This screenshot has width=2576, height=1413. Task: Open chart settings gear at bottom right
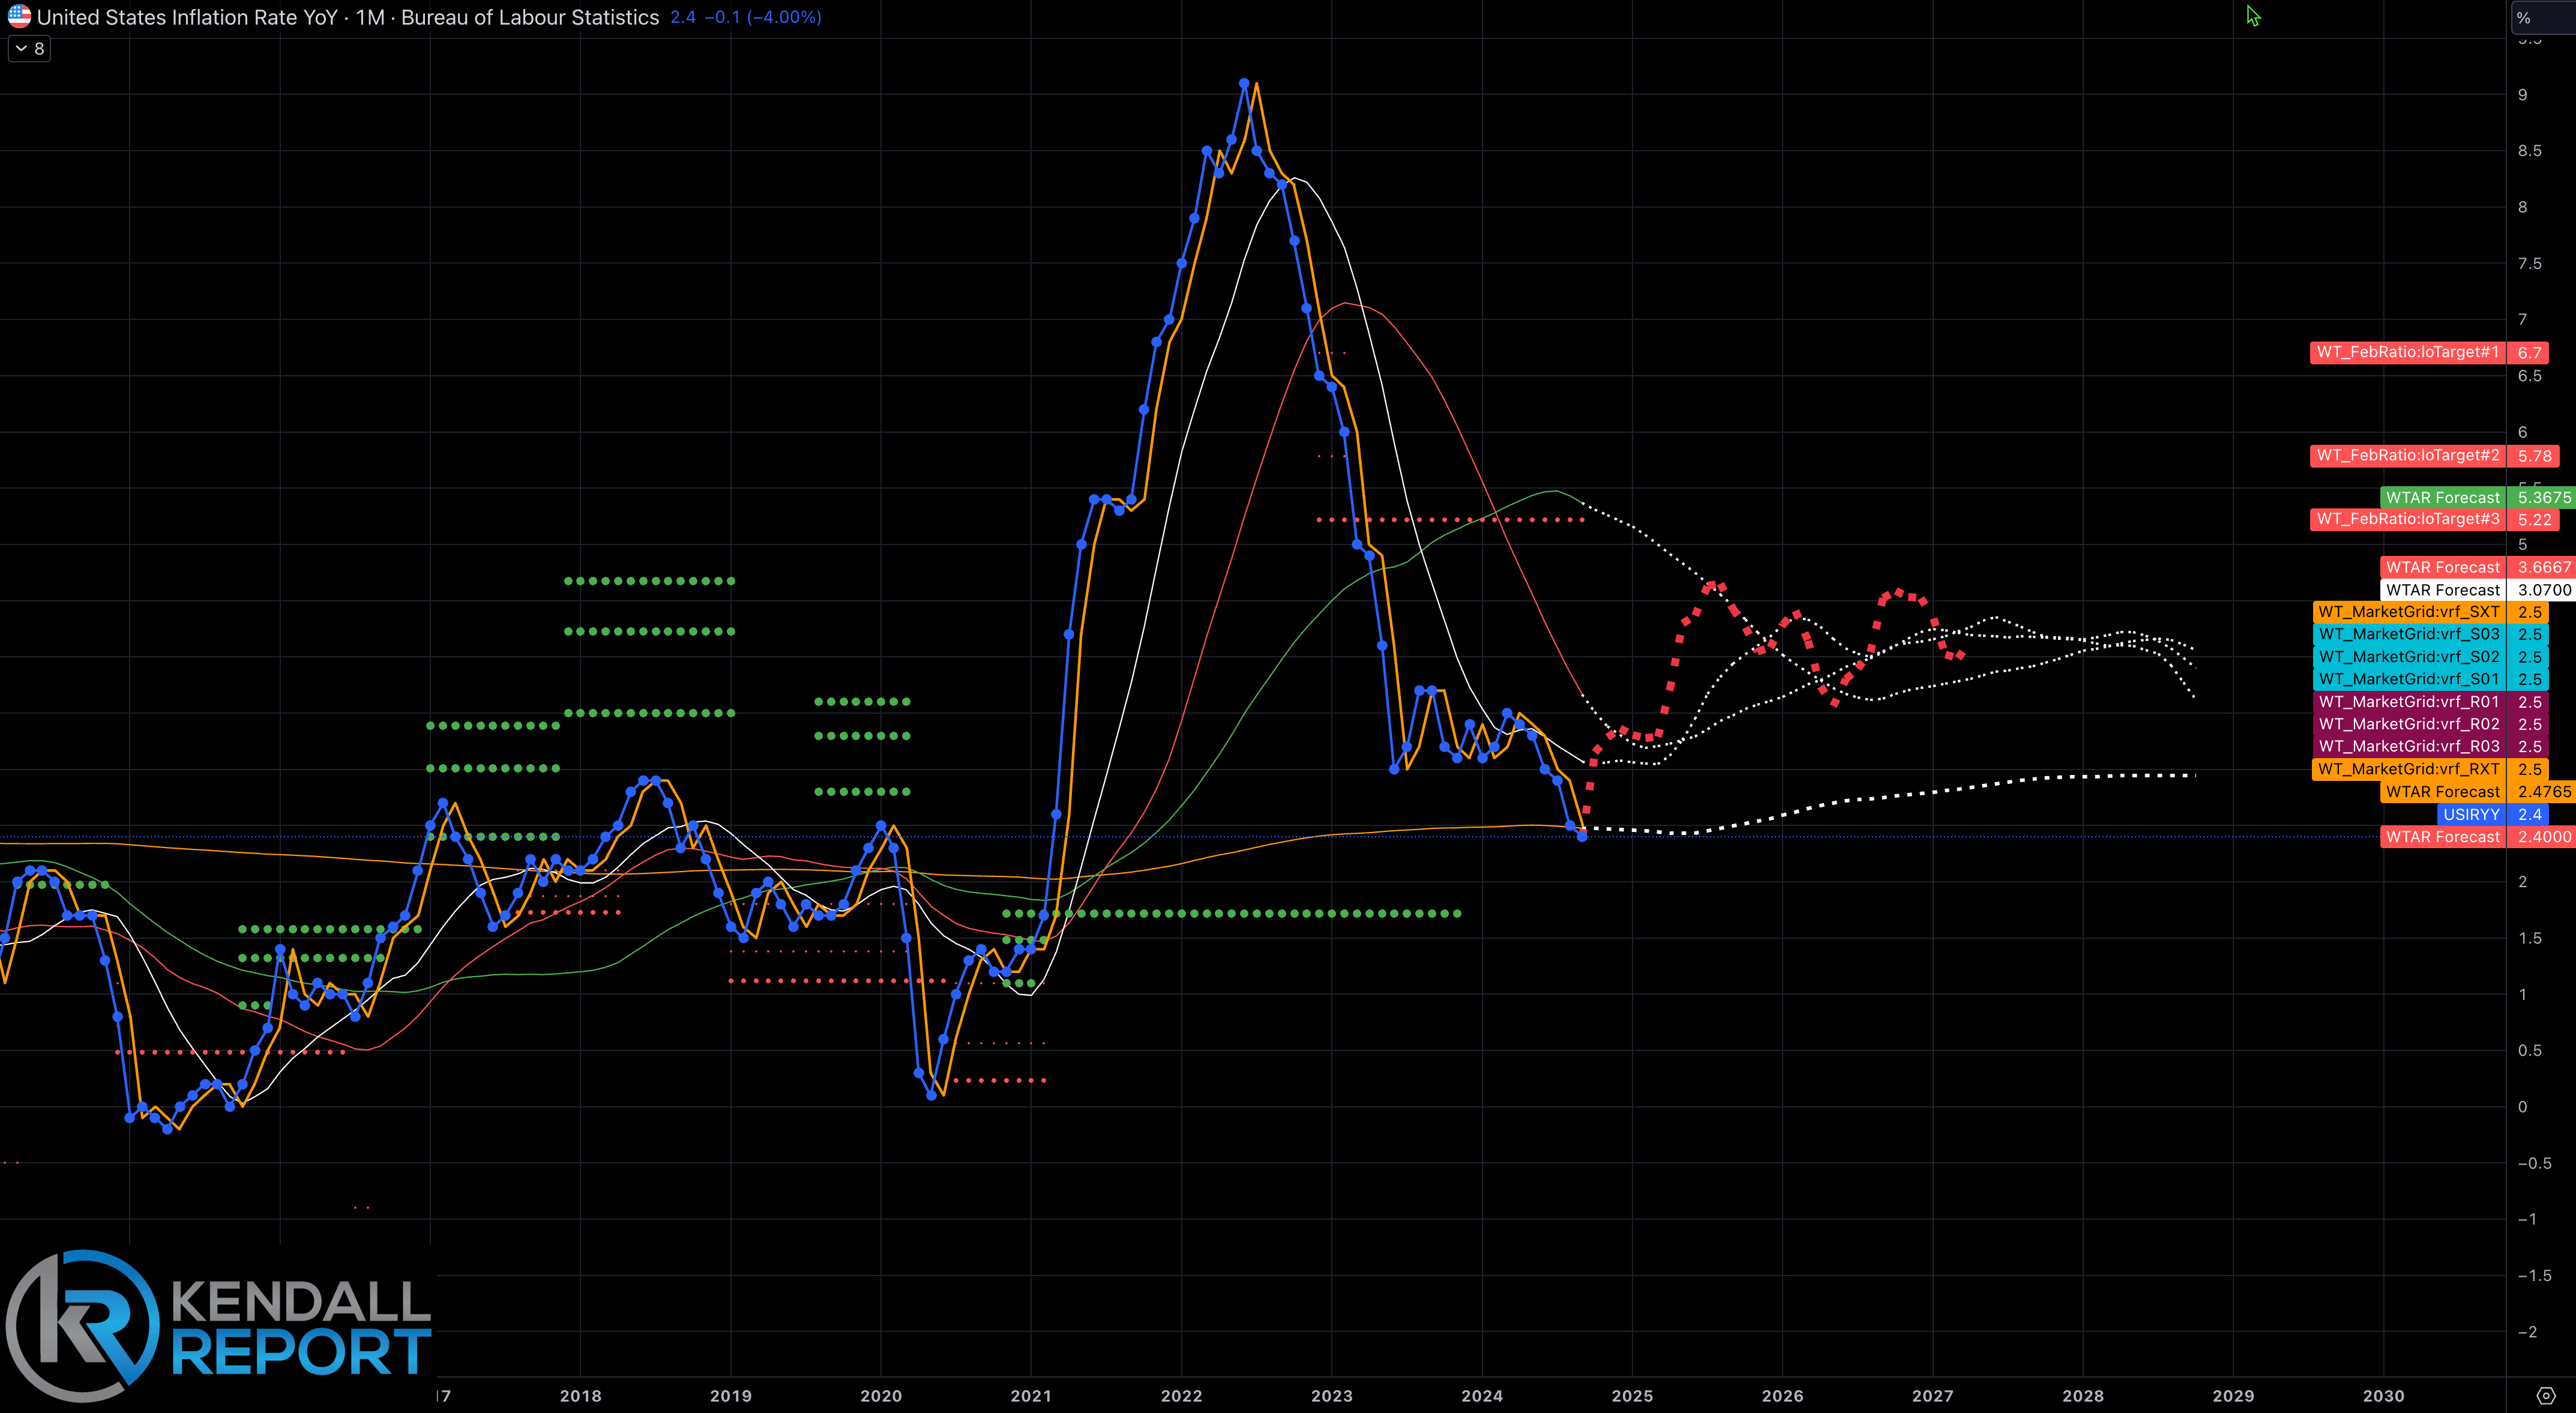[x=2546, y=1395]
